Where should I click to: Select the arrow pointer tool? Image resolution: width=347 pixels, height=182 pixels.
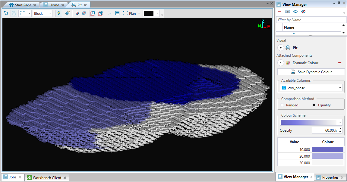click(6, 14)
